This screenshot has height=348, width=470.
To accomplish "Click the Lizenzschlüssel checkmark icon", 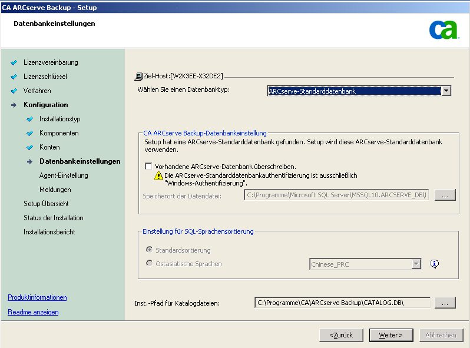I will (x=14, y=77).
